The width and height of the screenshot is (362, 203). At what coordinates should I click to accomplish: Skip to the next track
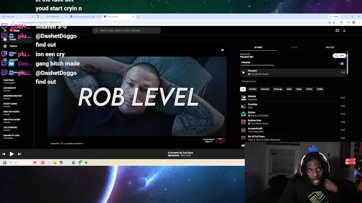tap(20, 154)
